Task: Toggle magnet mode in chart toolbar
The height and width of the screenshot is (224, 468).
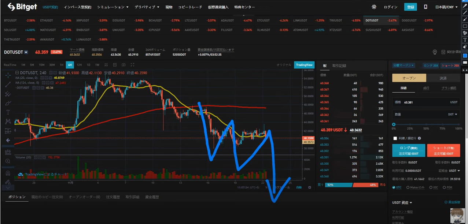Action: point(8,173)
